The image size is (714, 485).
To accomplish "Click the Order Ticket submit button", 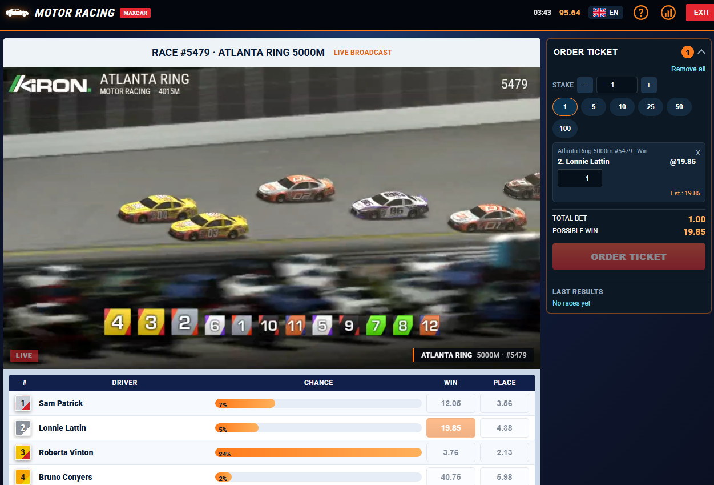I will (629, 256).
